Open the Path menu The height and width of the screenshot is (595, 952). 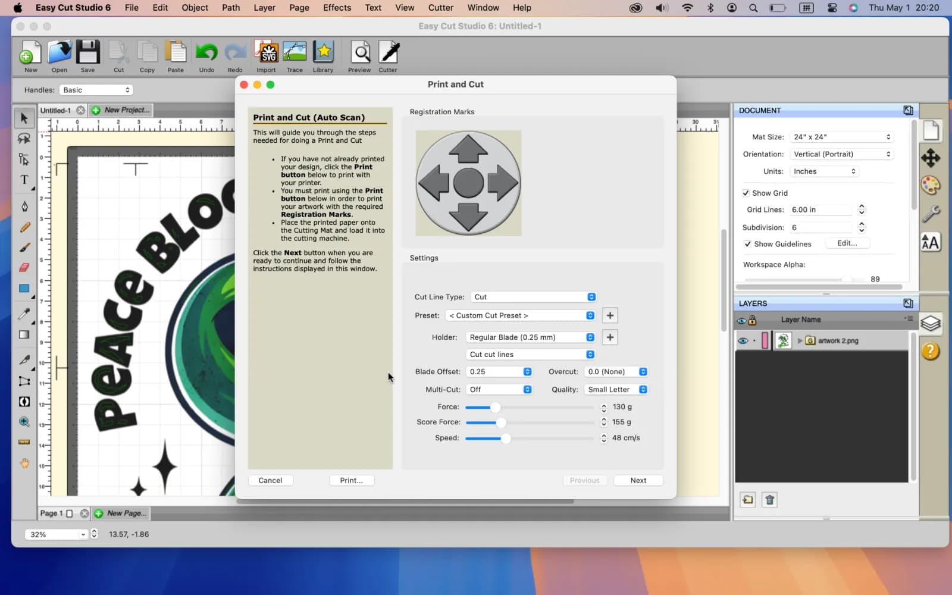(x=231, y=8)
